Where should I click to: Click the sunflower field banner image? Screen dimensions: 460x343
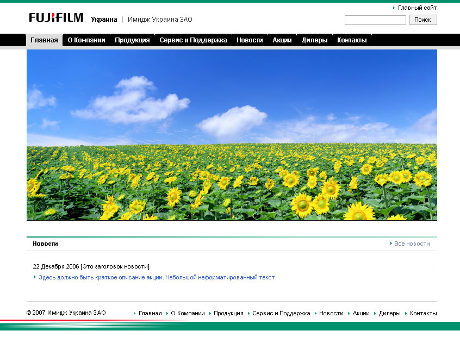(x=232, y=135)
